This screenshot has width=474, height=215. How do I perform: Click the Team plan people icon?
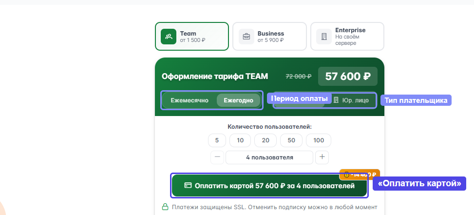[x=169, y=37]
